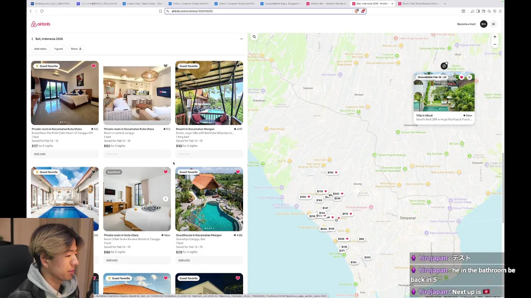Image resolution: width=531 pixels, height=298 pixels.
Task: Select the $193 map price marker
Action: pyautogui.click(x=353, y=262)
